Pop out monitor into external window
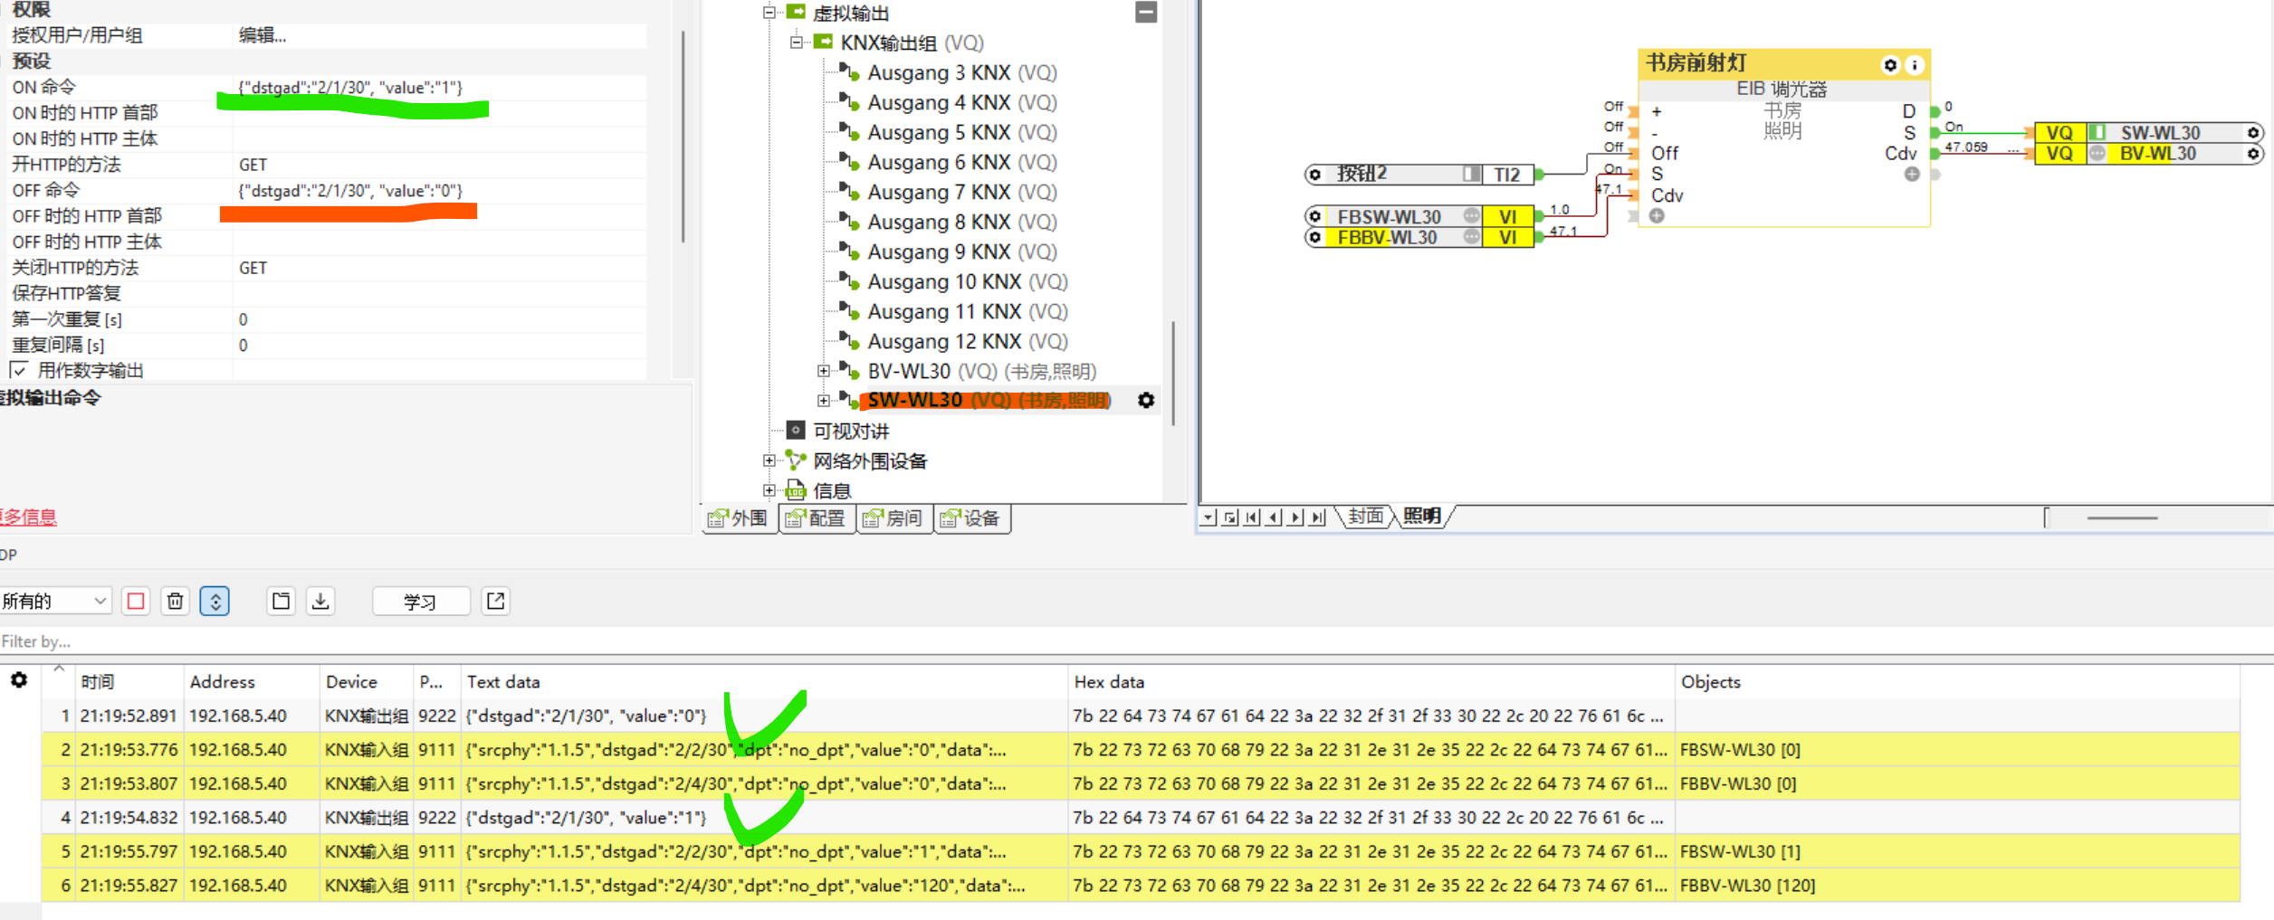2274x920 pixels. pyautogui.click(x=496, y=601)
